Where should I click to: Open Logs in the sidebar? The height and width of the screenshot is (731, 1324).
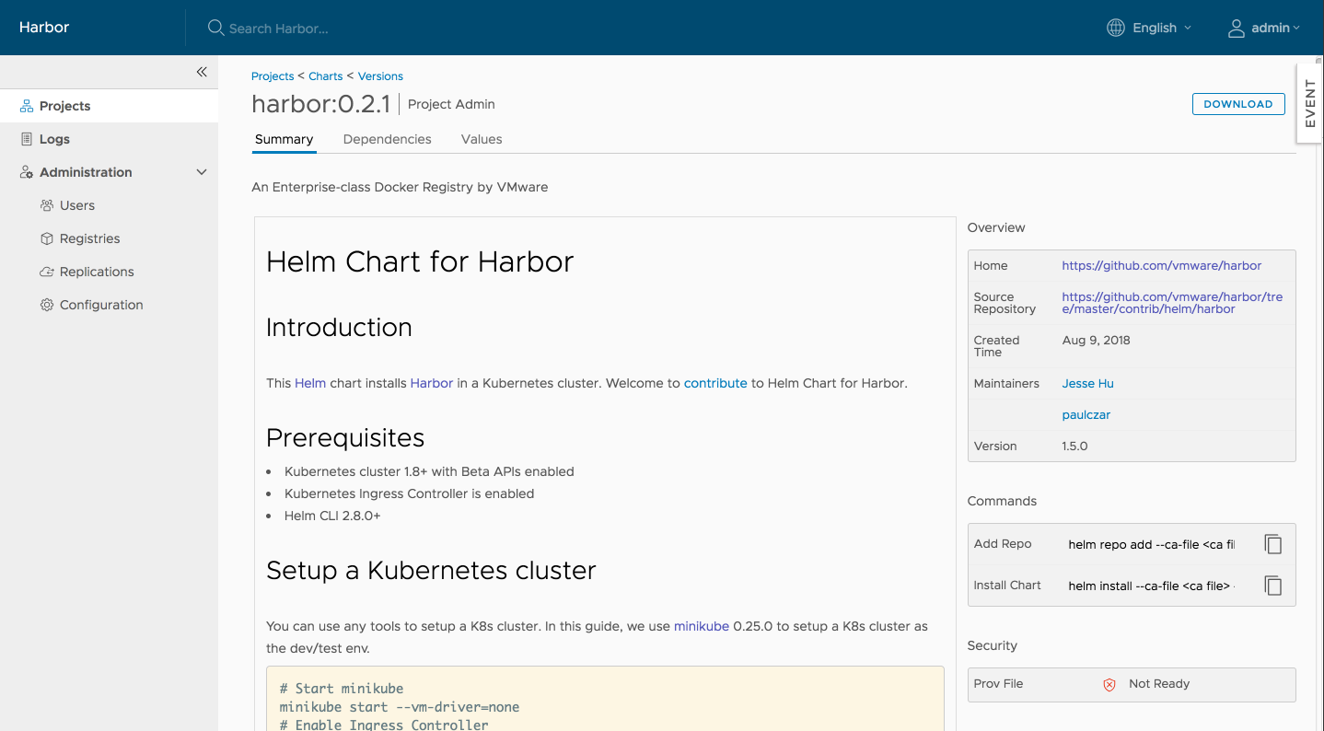coord(54,139)
